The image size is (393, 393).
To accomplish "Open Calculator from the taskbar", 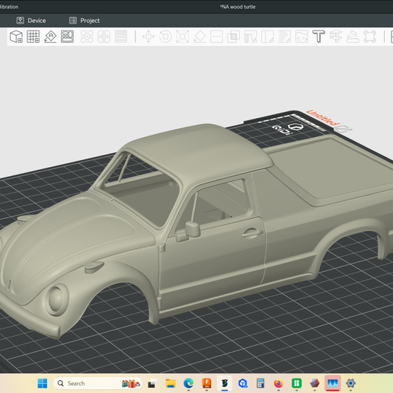I will pyautogui.click(x=260, y=383).
